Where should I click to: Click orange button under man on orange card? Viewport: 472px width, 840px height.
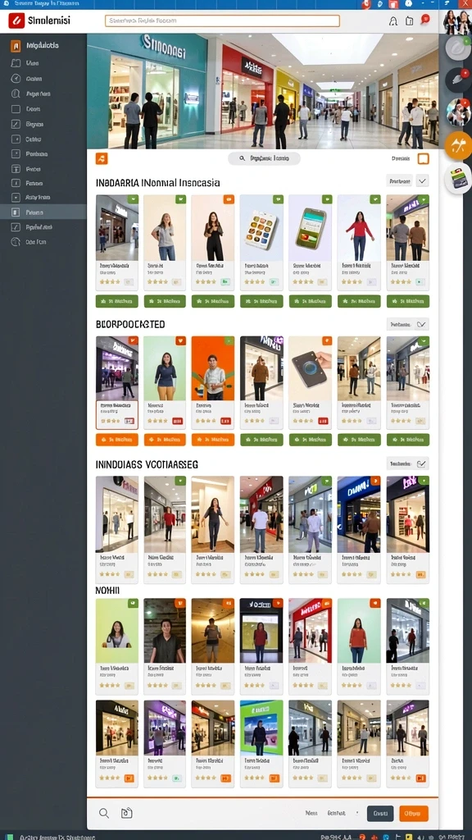[213, 440]
